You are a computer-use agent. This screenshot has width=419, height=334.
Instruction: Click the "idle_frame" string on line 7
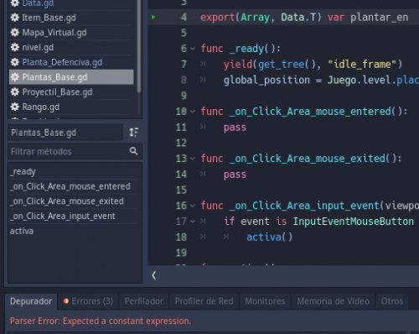point(362,65)
